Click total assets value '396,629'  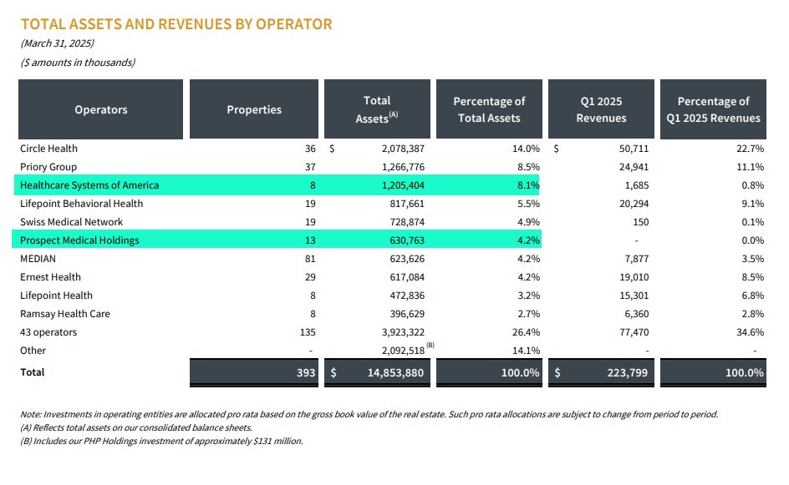point(407,314)
